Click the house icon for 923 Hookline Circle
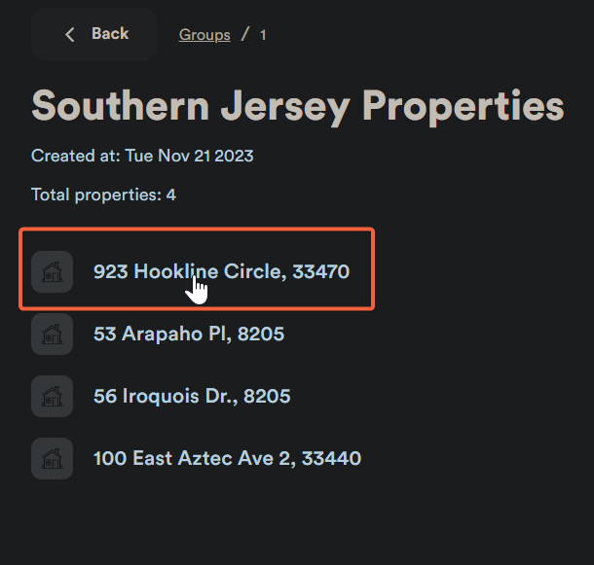Screen dimensions: 594x565 [x=52, y=271]
